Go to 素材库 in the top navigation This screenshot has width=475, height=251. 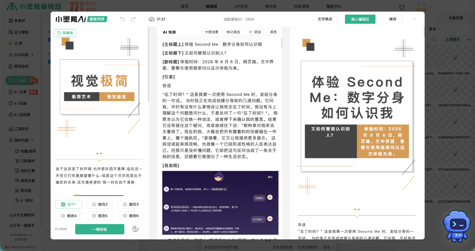(x=271, y=6)
